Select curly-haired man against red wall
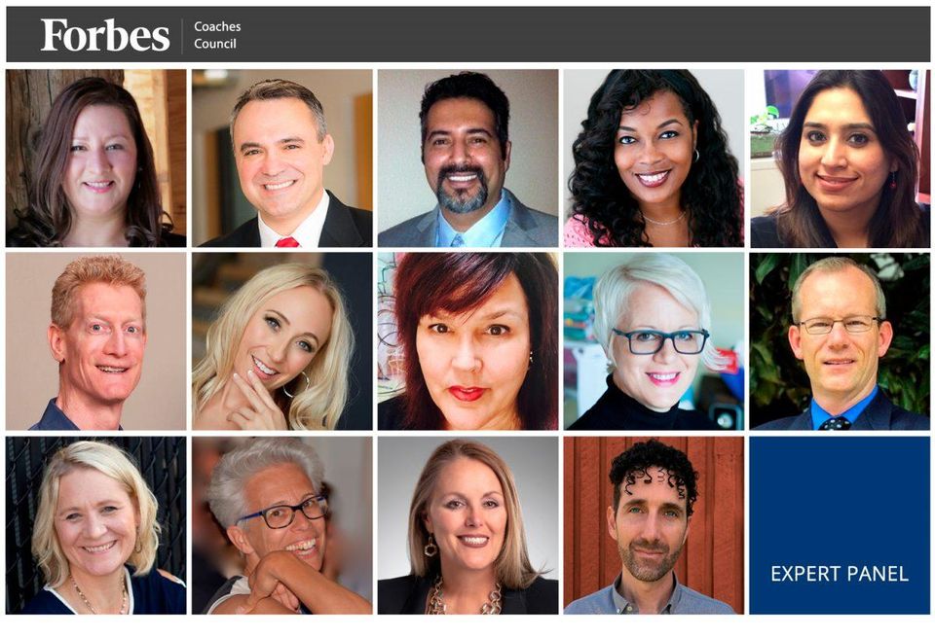935x637 pixels. pos(654,525)
